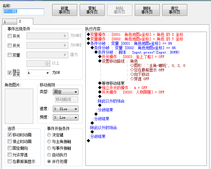This screenshot has height=169, width=211.
Task: Select the 条件分歧 脚本 Input.press? line
Action: (137, 52)
